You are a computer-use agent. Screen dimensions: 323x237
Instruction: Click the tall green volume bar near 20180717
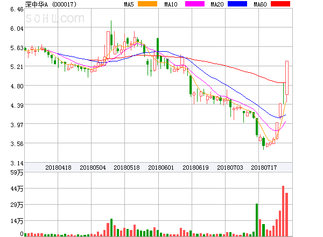coord(257,220)
